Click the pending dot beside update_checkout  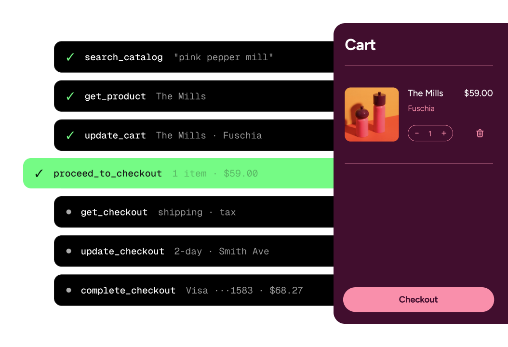click(69, 251)
